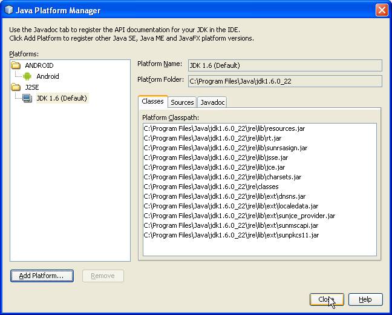This screenshot has height=315, width=392.
Task: Click the Close button
Action: 327,299
